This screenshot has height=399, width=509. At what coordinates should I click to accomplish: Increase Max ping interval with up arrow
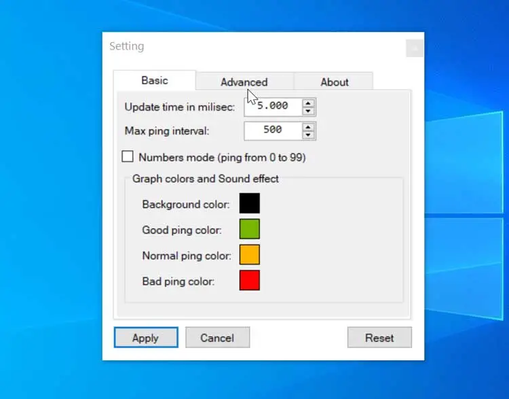coord(308,127)
